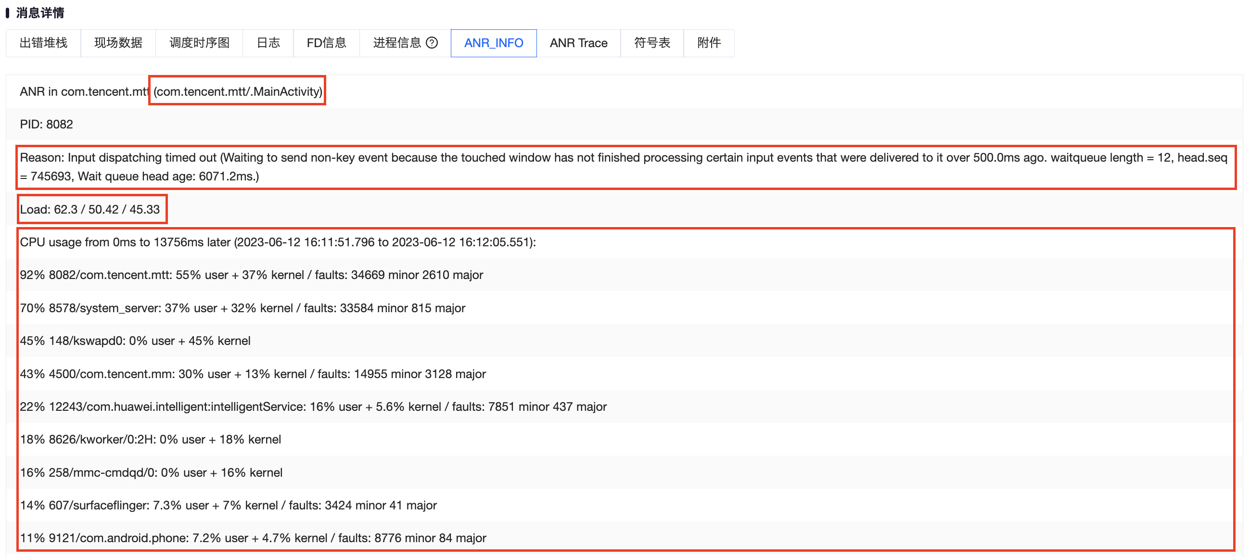
Task: Open the ANR Trace tab
Action: pos(578,43)
